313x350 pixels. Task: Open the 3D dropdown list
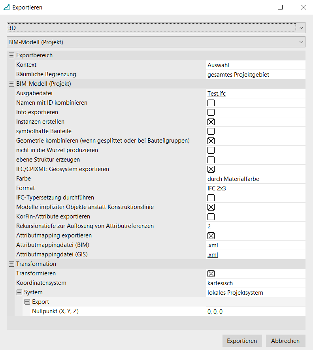pyautogui.click(x=301, y=28)
